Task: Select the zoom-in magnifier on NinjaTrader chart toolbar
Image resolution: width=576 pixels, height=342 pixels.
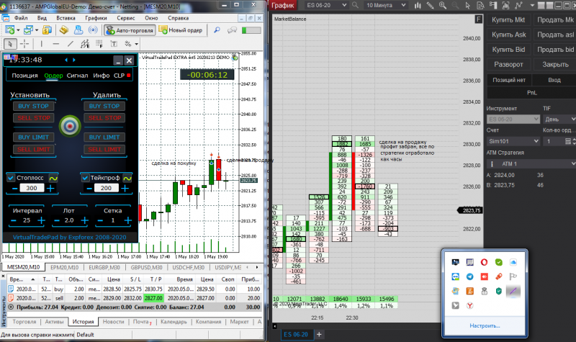Action: [443, 5]
